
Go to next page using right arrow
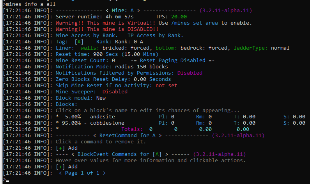[104, 173]
